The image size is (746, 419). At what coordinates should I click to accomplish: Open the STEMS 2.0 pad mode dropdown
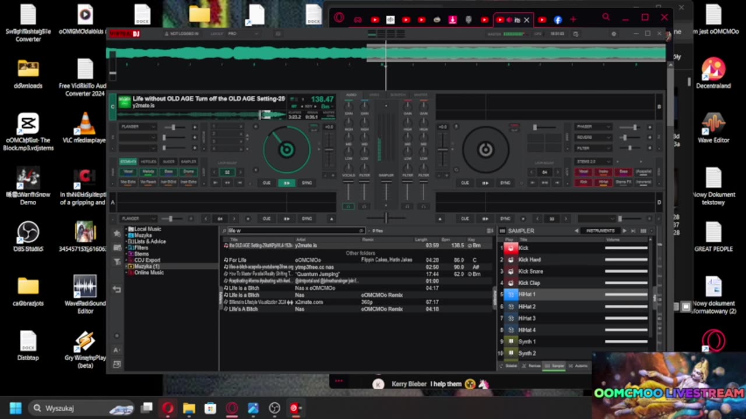click(593, 161)
